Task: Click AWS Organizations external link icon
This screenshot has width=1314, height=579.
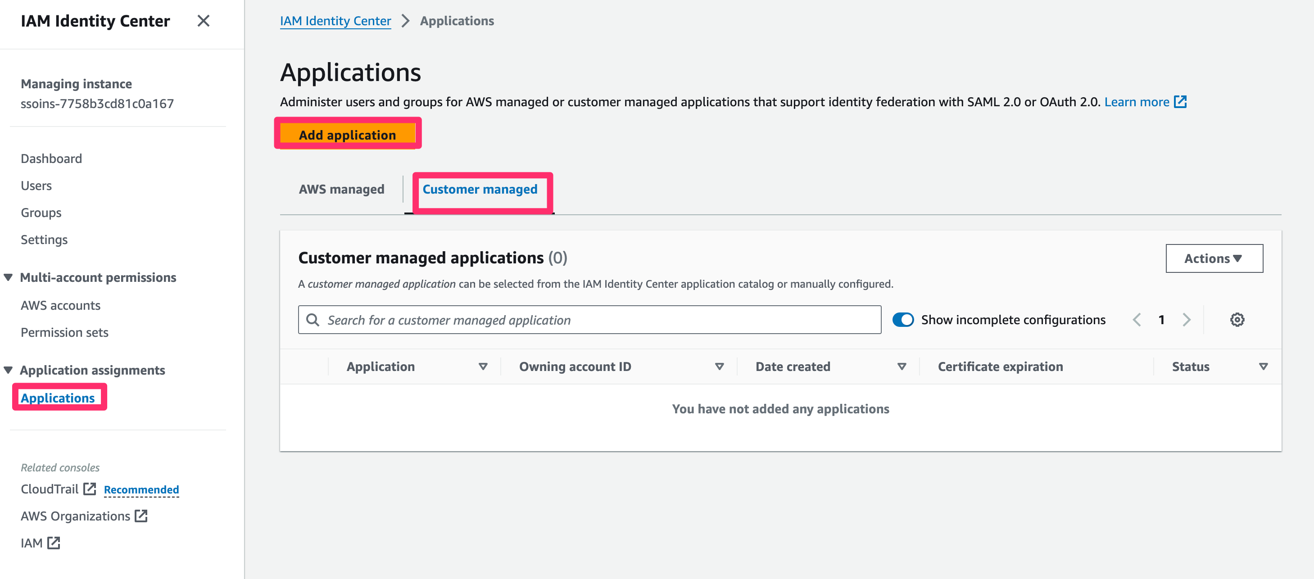Action: pos(141,516)
